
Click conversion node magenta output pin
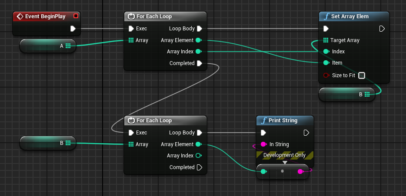300,171
